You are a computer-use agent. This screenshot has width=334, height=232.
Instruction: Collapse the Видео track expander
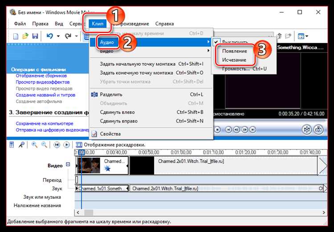click(68, 164)
